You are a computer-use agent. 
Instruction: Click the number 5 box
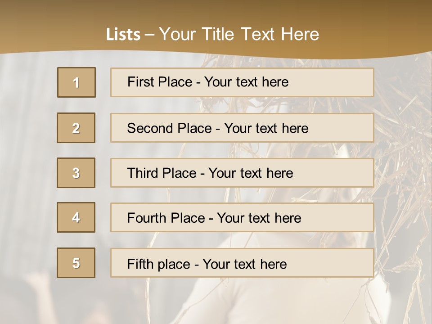[76, 263]
